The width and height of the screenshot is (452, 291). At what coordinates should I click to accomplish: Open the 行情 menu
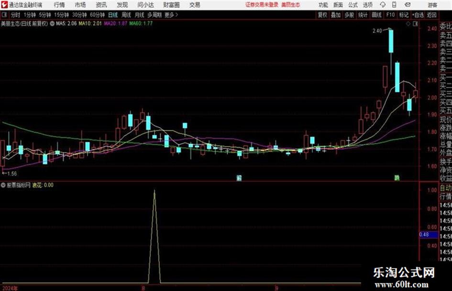click(x=59, y=5)
